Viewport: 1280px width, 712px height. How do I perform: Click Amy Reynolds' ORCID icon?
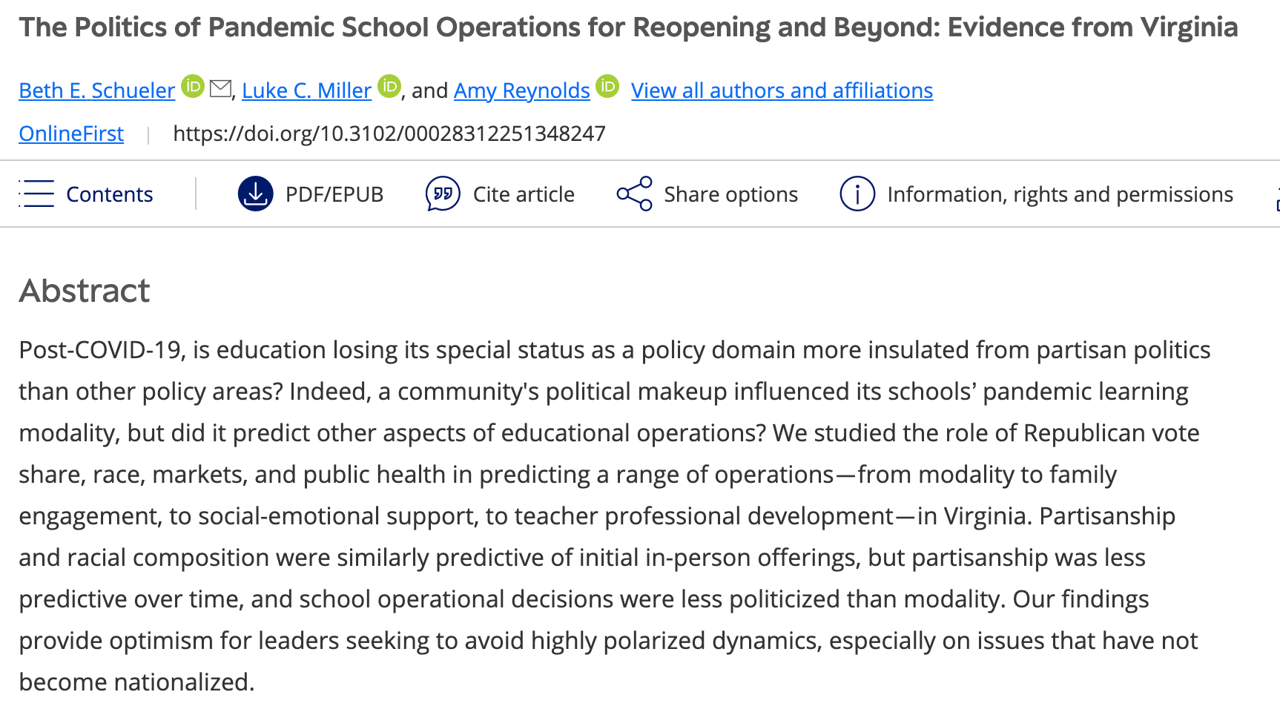[x=607, y=87]
